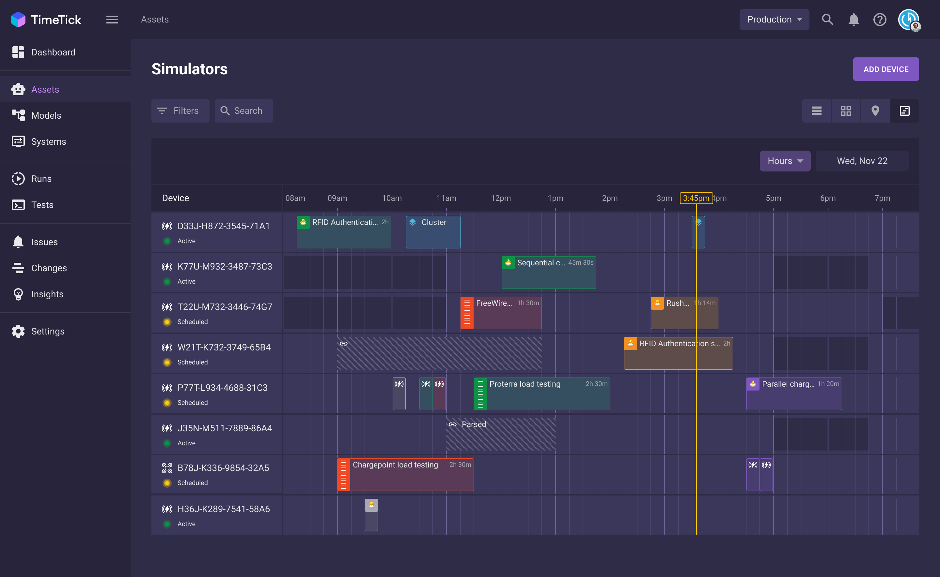The height and width of the screenshot is (577, 940).
Task: Toggle the hamburger menu icon
Action: pyautogui.click(x=112, y=20)
